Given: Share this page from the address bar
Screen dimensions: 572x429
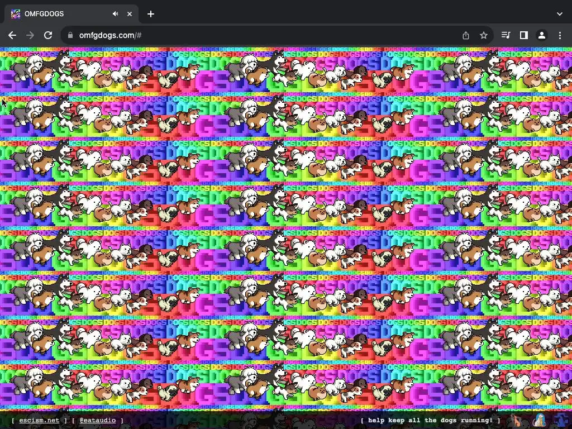Looking at the screenshot, I should click(x=466, y=35).
